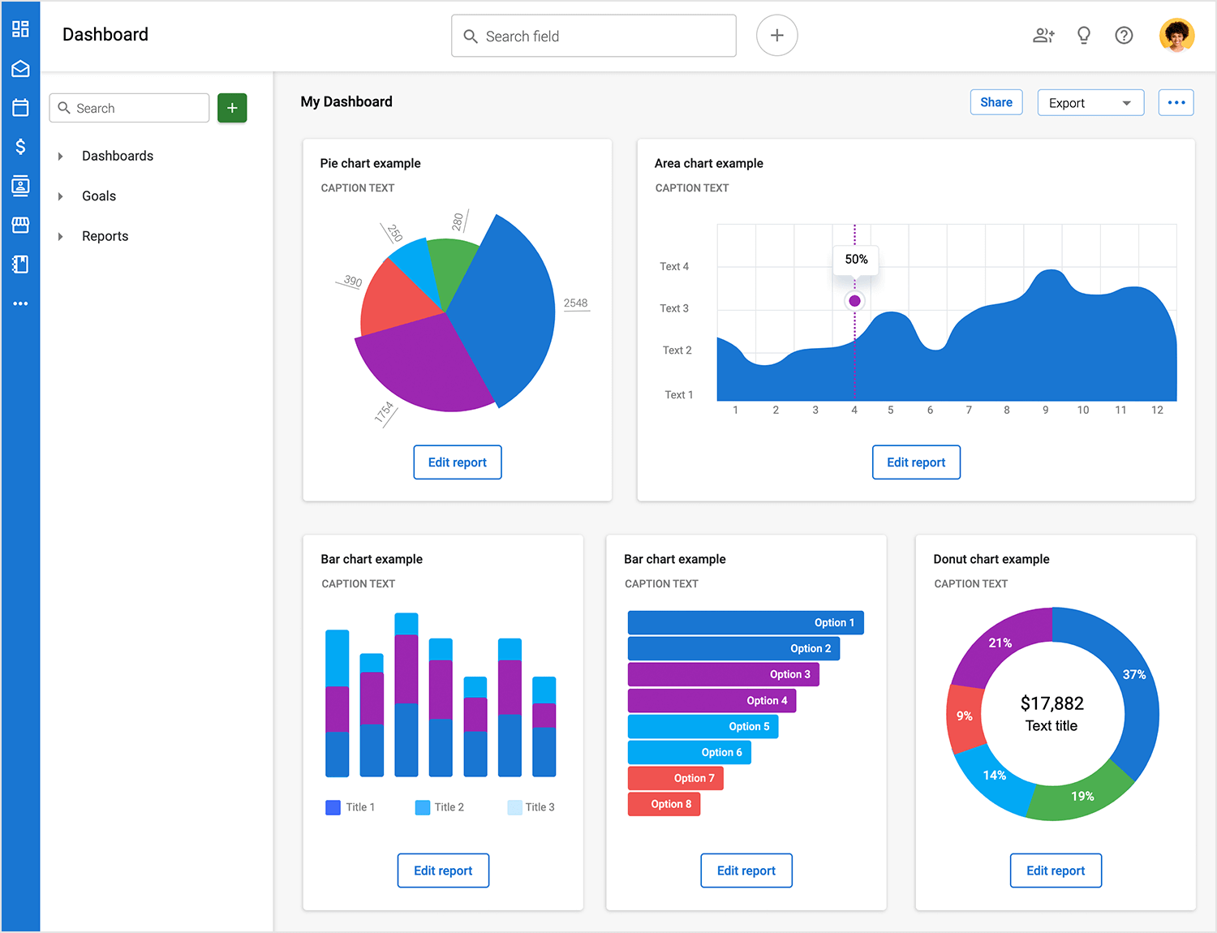Screen dimensions: 1217x933
Task: Click the green plus add button
Action: (232, 108)
